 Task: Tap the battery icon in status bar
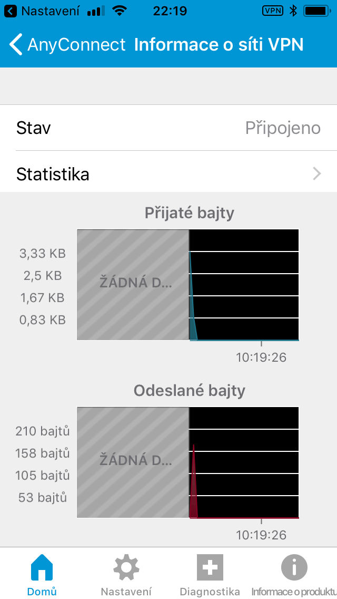click(x=318, y=11)
